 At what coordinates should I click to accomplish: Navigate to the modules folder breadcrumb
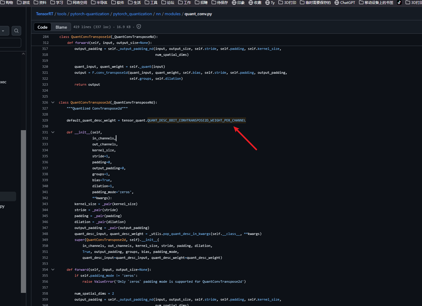point(173,14)
